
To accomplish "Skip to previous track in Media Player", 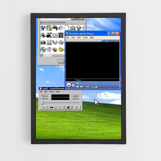I will click(77, 87).
